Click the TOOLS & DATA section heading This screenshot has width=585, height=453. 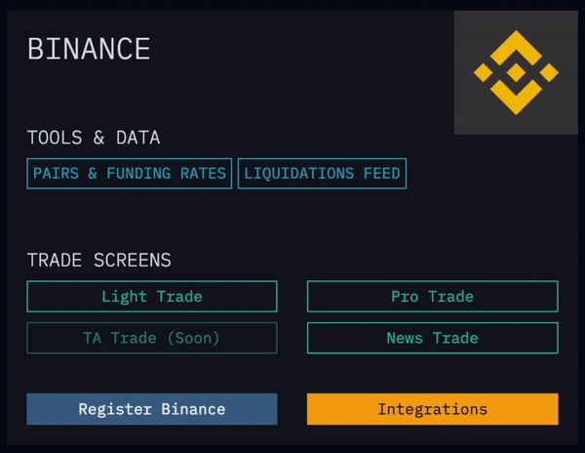click(94, 138)
